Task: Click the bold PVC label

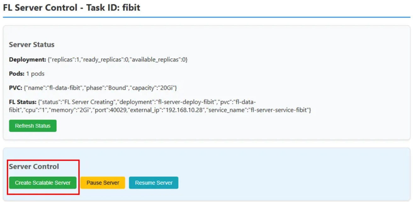Action: click(x=15, y=88)
